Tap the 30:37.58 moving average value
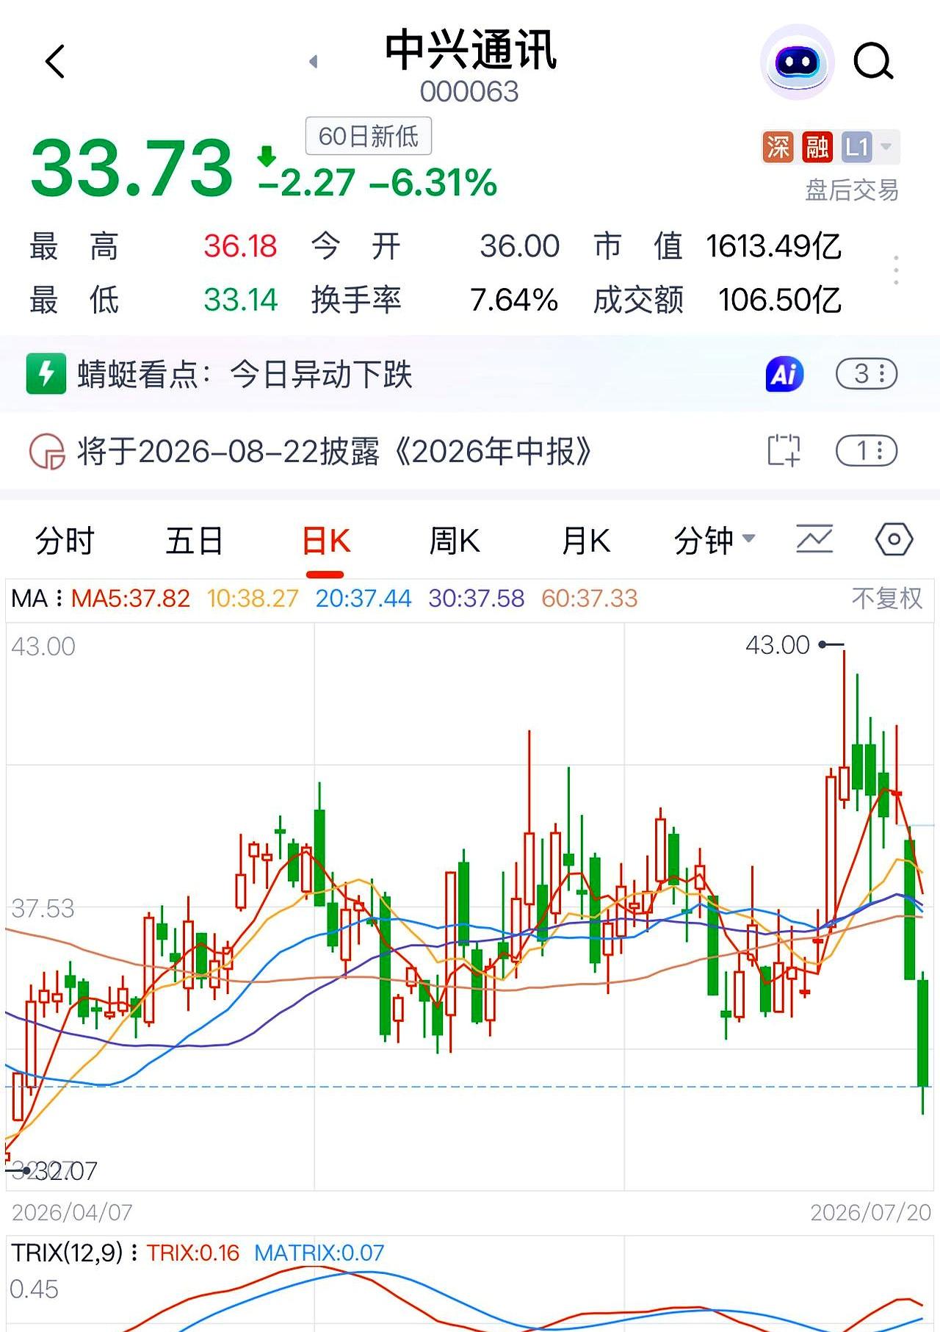This screenshot has height=1332, width=940. tap(477, 598)
